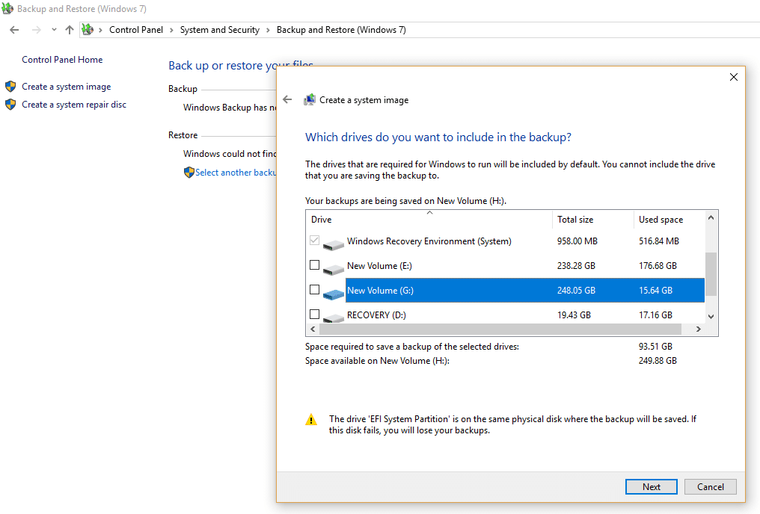Click the Control Panel address bar icon
This screenshot has width=760, height=514.
(x=88, y=30)
